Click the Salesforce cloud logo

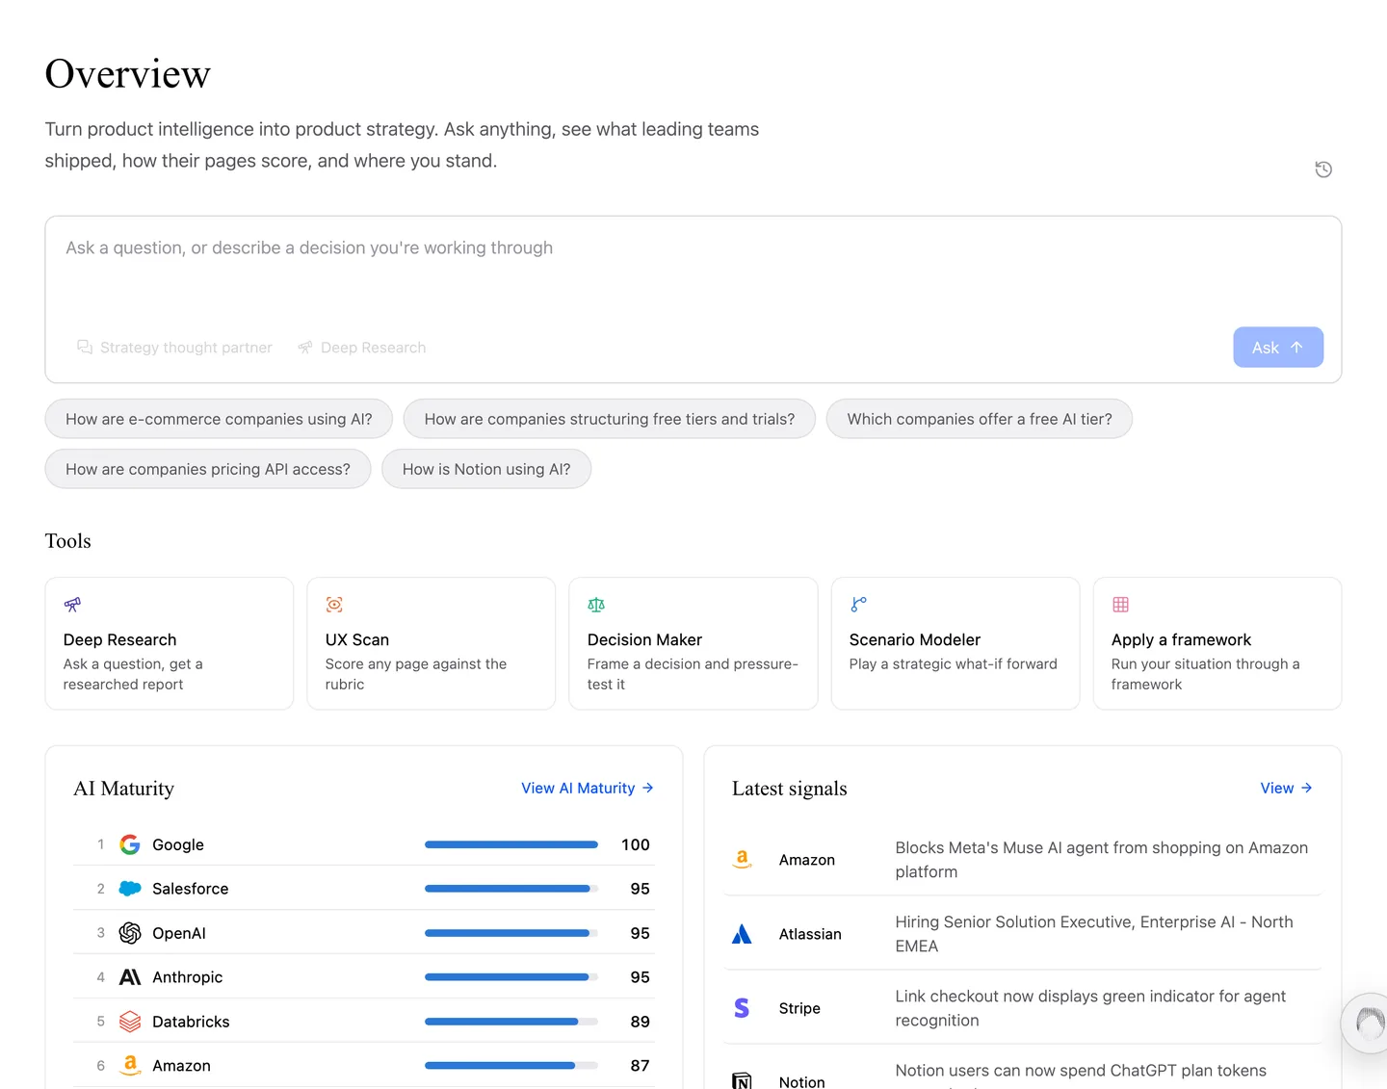pos(130,889)
